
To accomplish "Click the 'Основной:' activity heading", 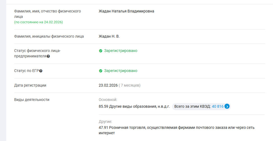I will coord(108,100).
